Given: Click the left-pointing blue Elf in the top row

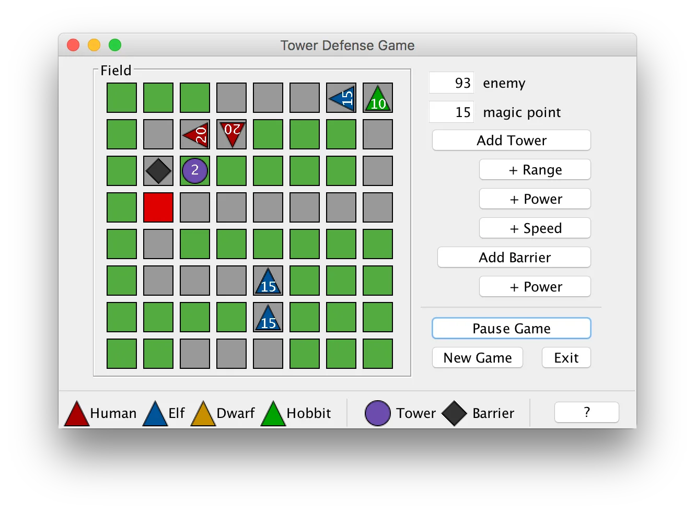Looking at the screenshot, I should tap(341, 98).
